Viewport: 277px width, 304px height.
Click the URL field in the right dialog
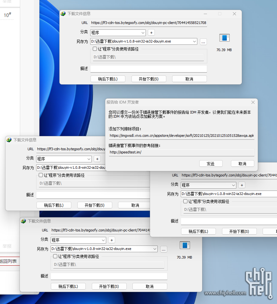[229, 175]
